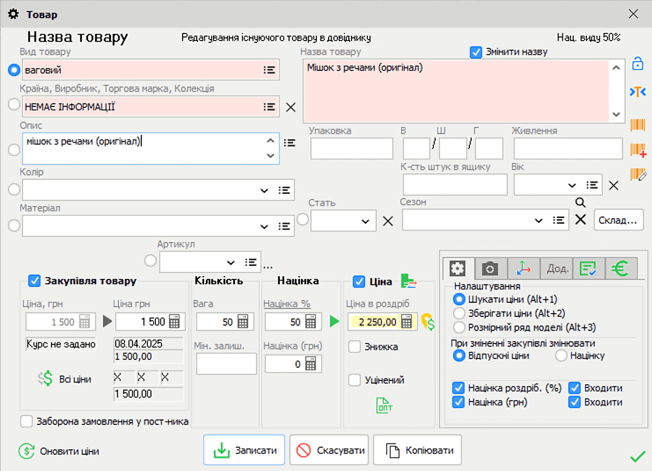Click the blue text-merge arrows icon
652x471 pixels.
point(637,91)
